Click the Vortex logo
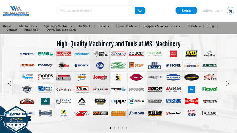 [x=210, y=101]
